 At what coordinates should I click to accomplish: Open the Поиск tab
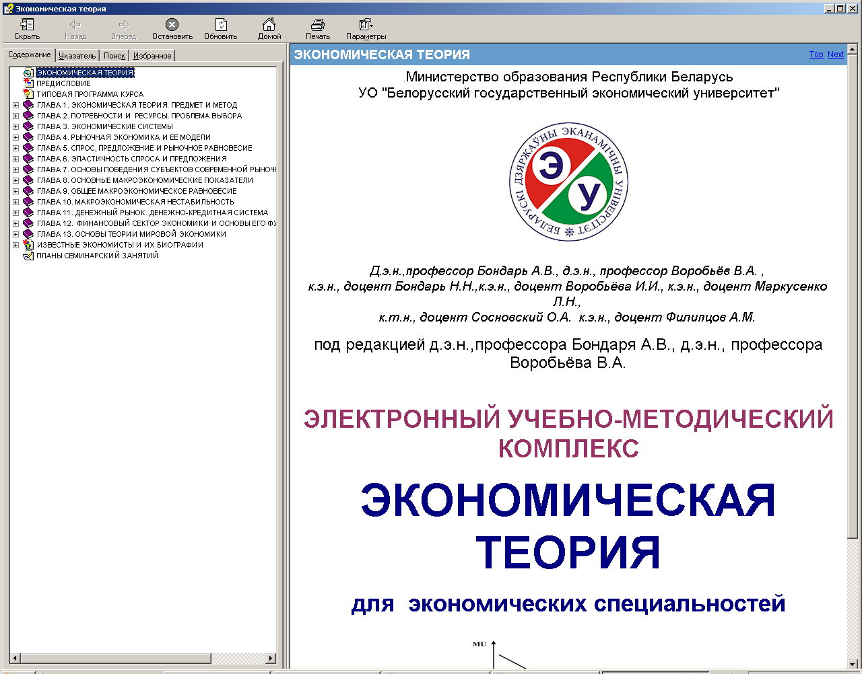[114, 56]
